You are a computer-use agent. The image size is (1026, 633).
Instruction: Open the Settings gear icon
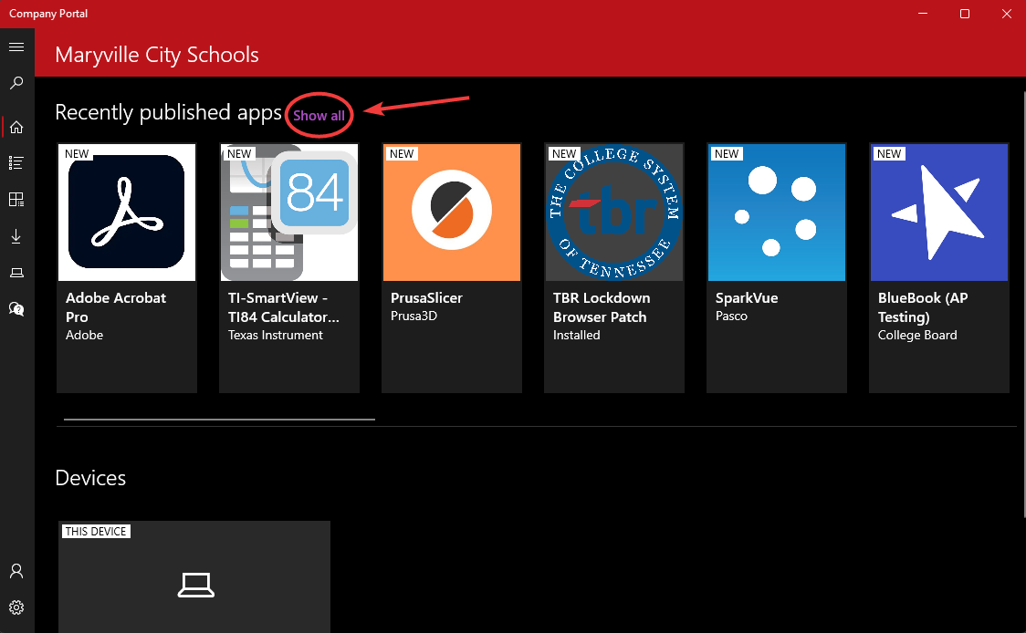tap(16, 607)
